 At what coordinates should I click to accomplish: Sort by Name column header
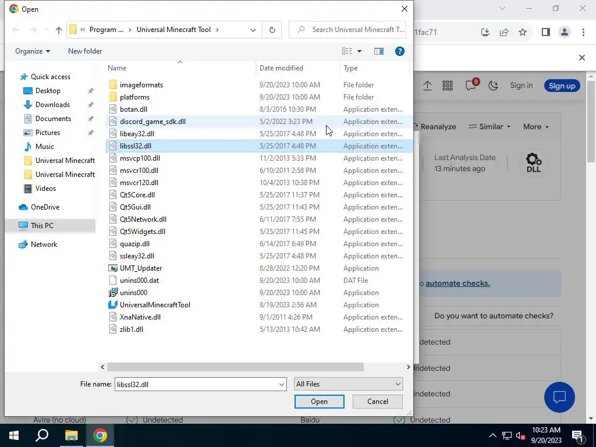point(116,68)
